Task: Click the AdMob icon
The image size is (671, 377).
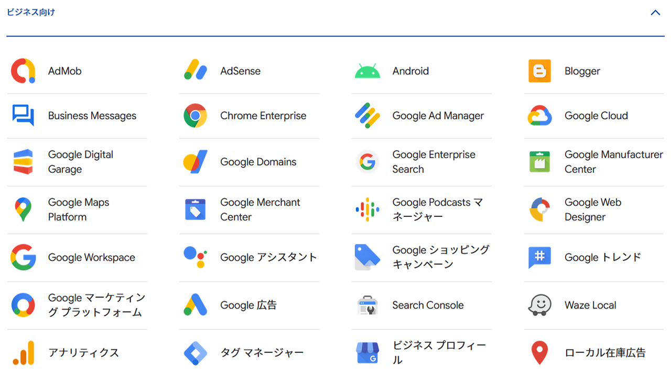Action: 23,71
